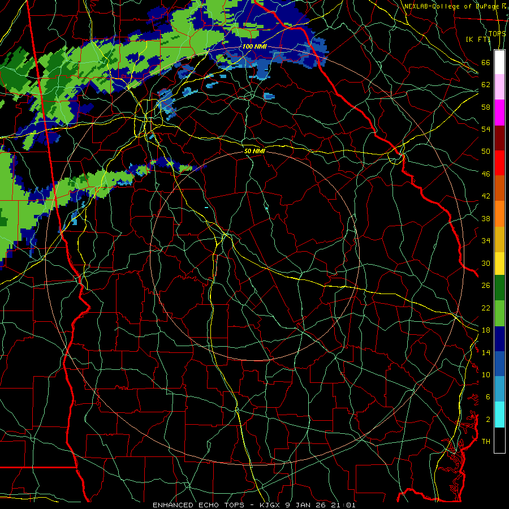Image resolution: width=509 pixels, height=509 pixels.
Task: Click the legend value 54
Action: click(486, 129)
